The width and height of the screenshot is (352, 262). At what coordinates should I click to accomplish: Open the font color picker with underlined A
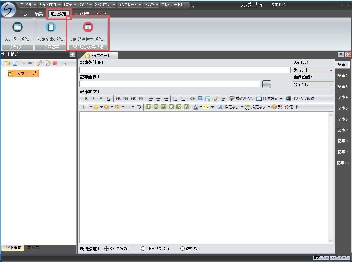click(x=195, y=107)
